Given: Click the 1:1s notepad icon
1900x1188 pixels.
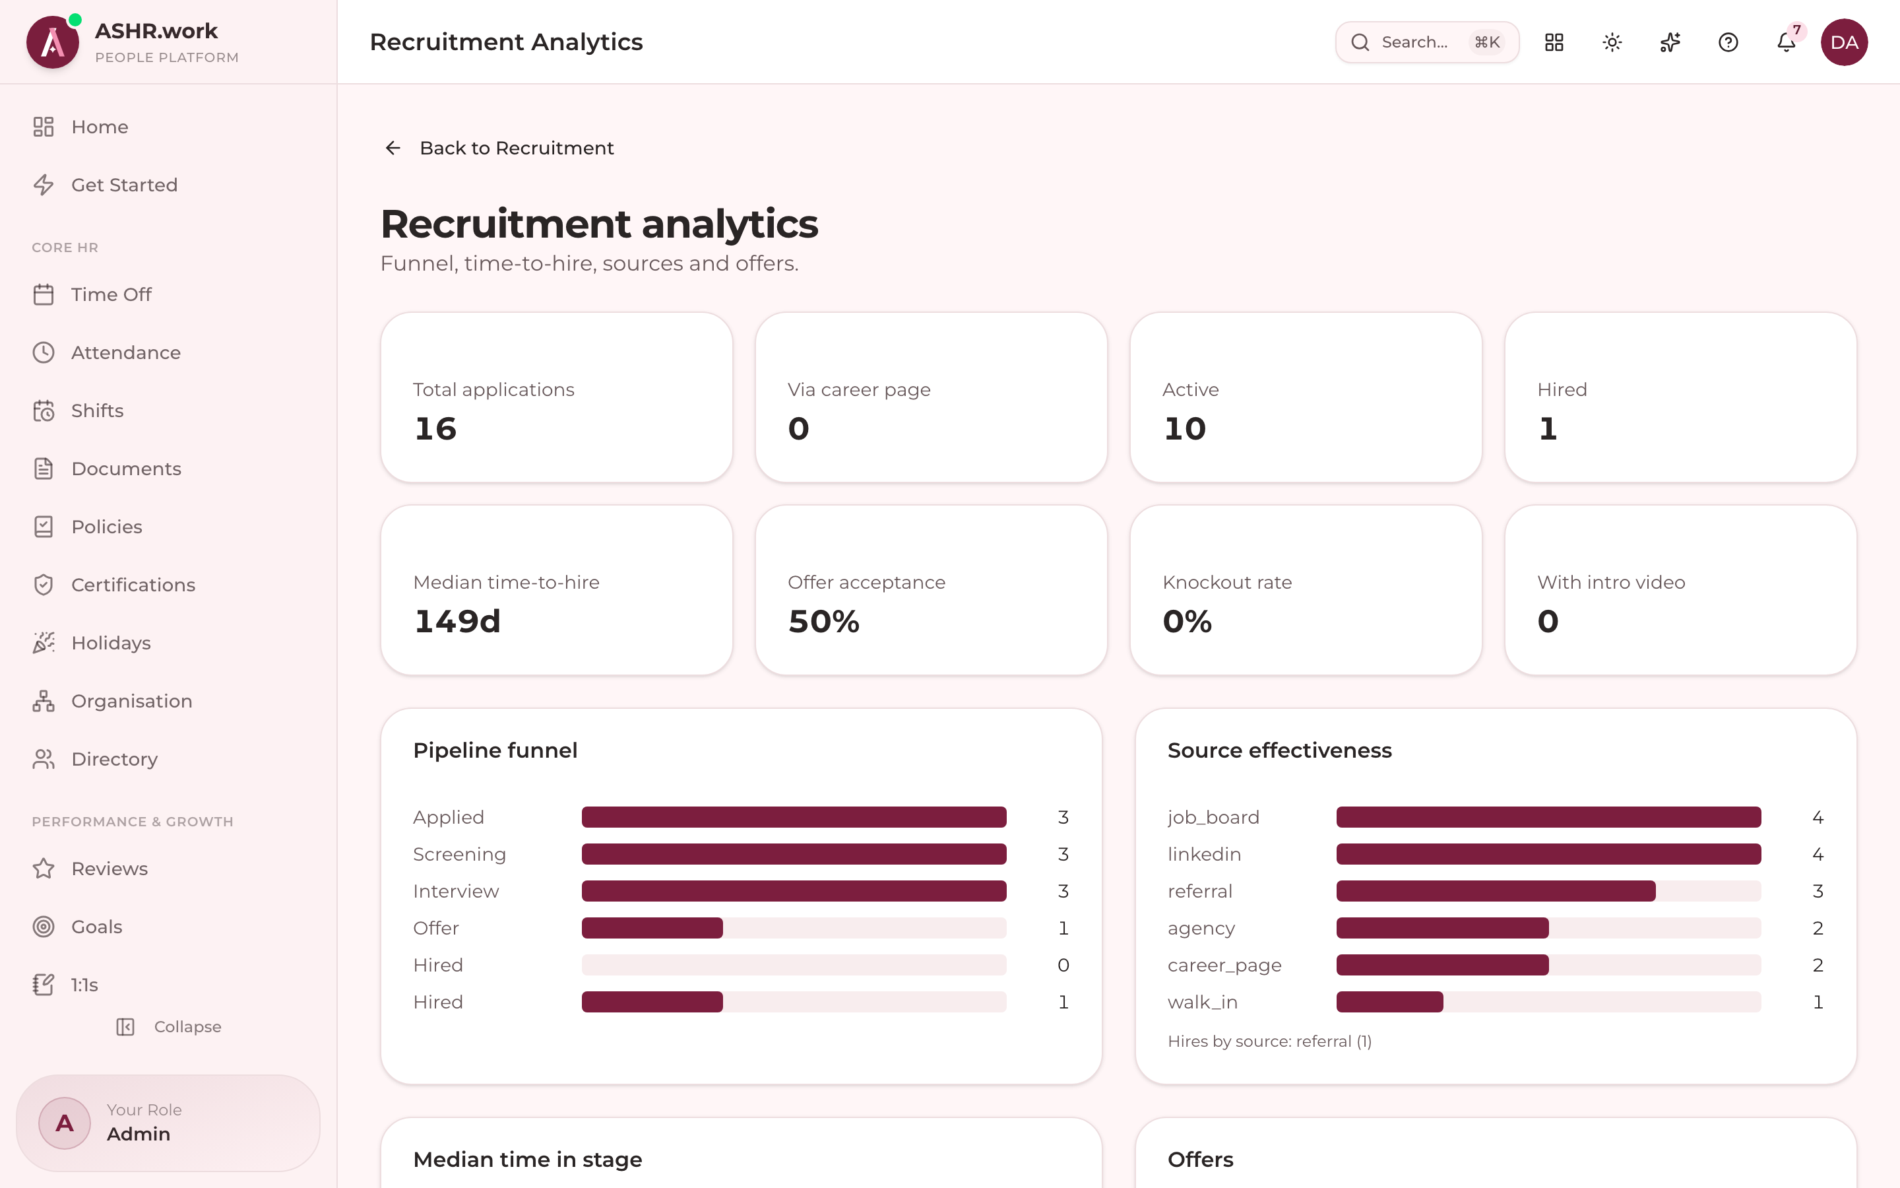Looking at the screenshot, I should point(43,985).
